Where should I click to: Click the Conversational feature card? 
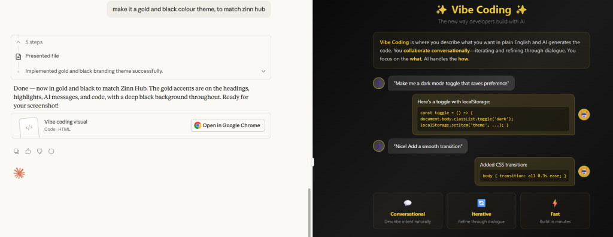[x=407, y=211]
